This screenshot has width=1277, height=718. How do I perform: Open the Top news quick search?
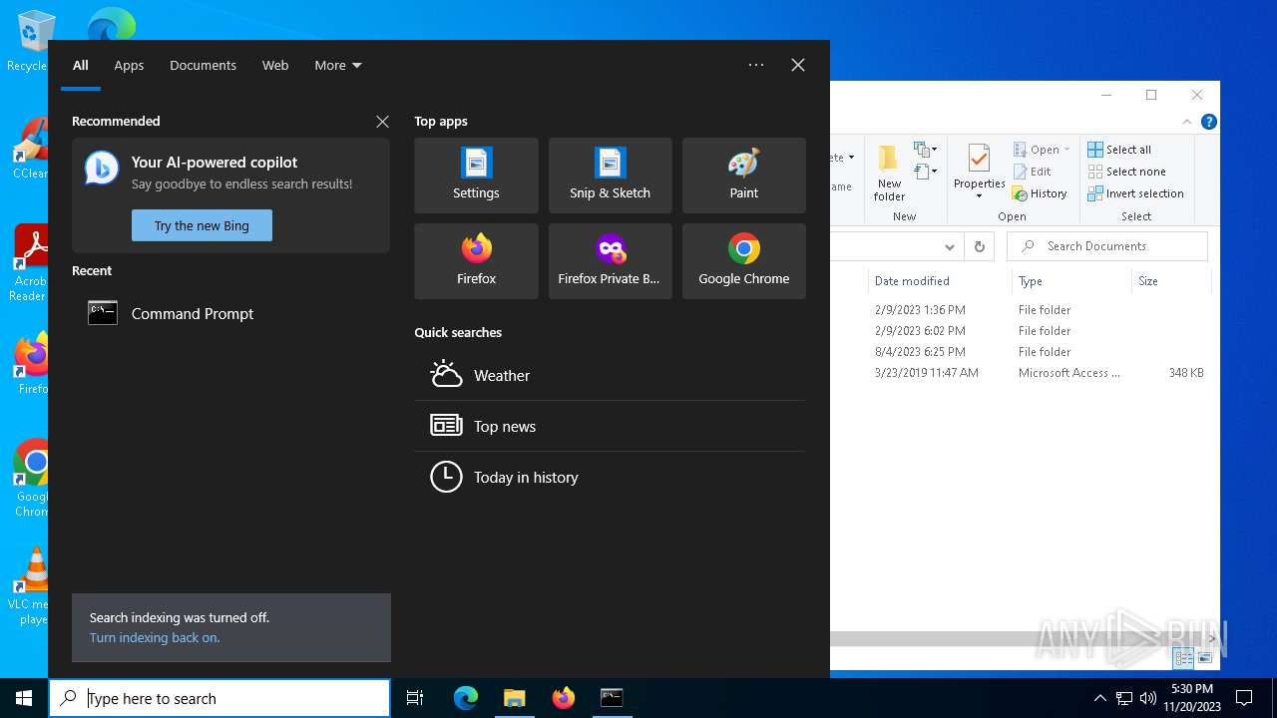pos(610,426)
